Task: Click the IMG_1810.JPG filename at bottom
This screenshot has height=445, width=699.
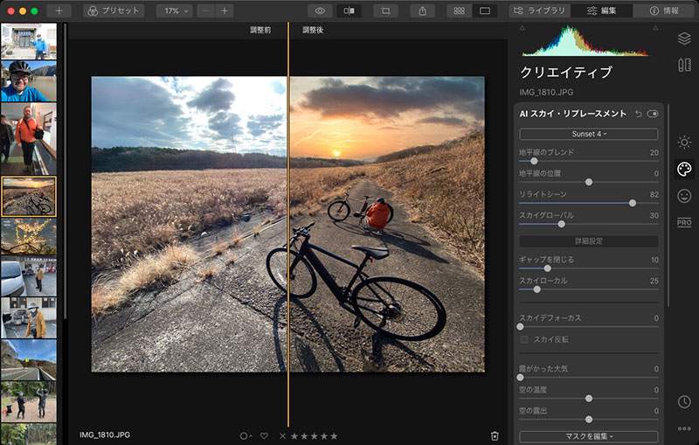Action: 105,435
